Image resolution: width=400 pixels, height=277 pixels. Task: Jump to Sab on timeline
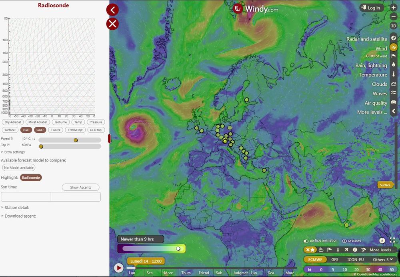click(x=219, y=273)
